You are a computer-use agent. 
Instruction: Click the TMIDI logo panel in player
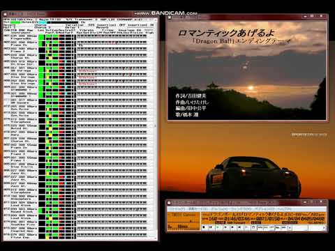pyautogui.click(x=184, y=221)
